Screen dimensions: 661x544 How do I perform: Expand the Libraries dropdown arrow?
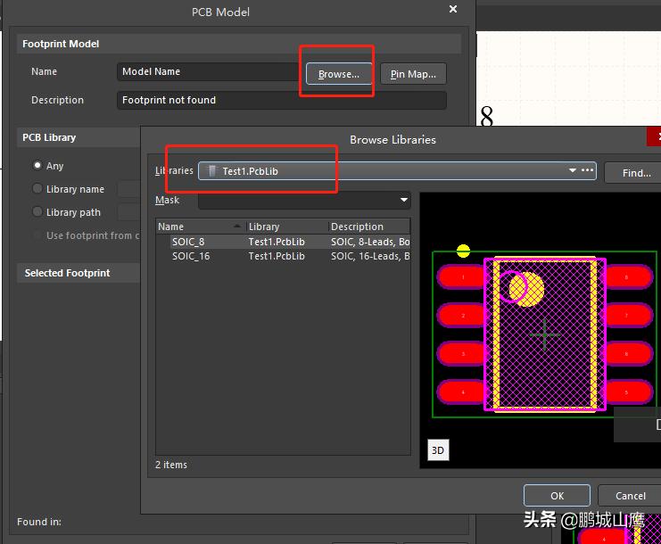pos(572,170)
